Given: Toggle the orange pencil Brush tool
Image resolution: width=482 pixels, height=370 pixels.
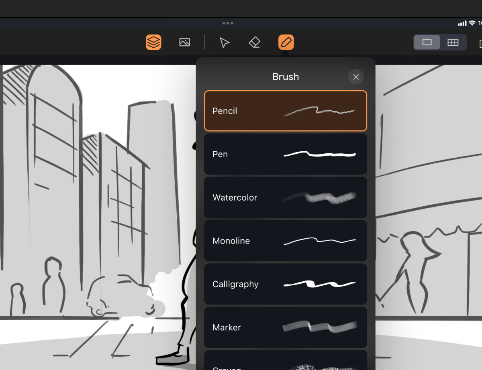Looking at the screenshot, I should tap(286, 42).
